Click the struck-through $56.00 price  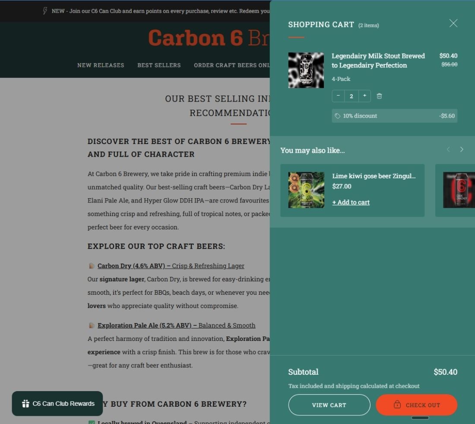449,64
